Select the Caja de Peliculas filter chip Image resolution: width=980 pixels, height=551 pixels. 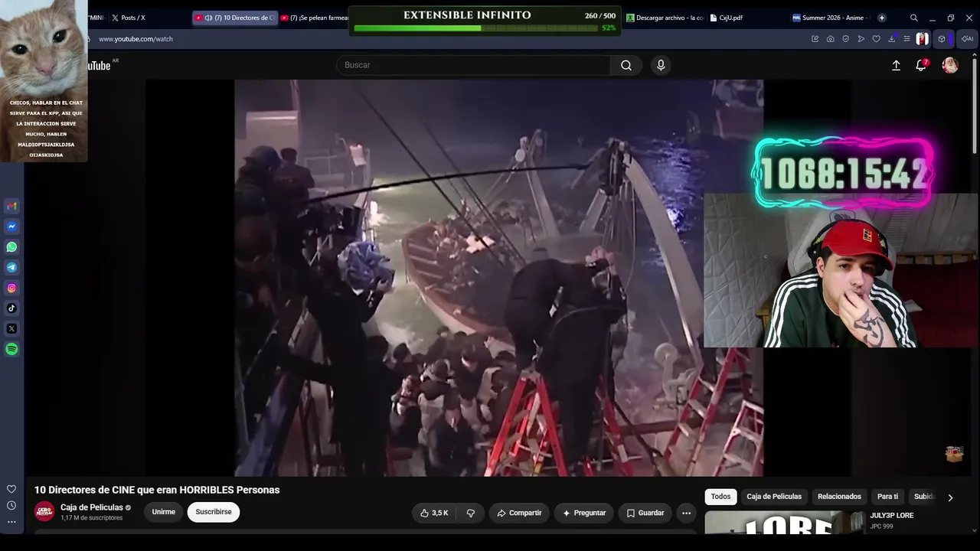point(774,497)
